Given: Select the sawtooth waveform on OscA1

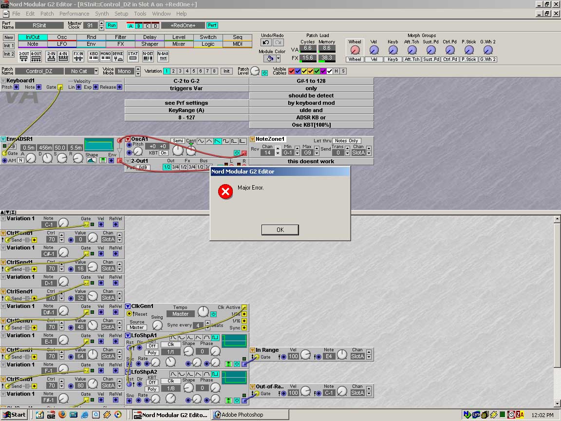Looking at the screenshot, I should tap(217, 141).
